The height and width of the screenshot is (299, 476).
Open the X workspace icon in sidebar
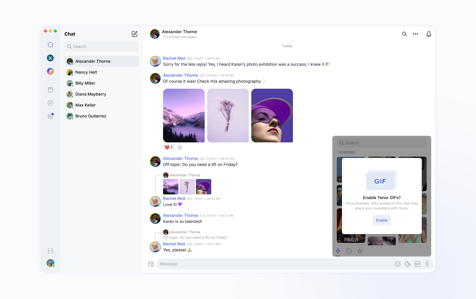pos(50,58)
